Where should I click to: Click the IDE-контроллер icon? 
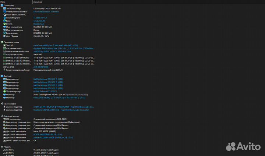pos(4,119)
